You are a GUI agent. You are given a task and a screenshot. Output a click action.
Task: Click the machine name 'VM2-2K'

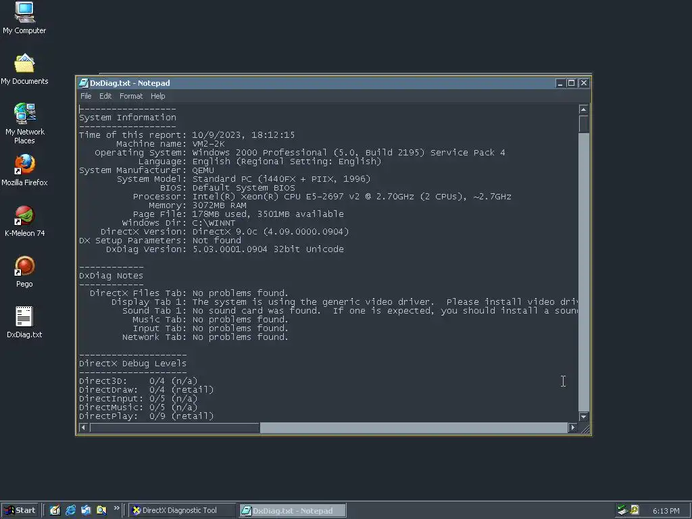(x=208, y=144)
